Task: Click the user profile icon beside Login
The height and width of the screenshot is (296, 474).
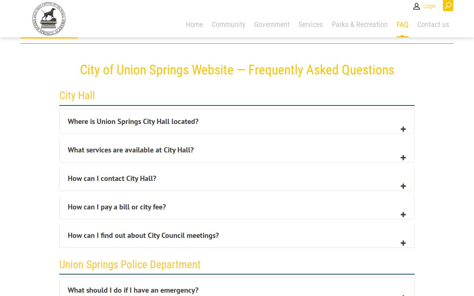Action: [417, 6]
